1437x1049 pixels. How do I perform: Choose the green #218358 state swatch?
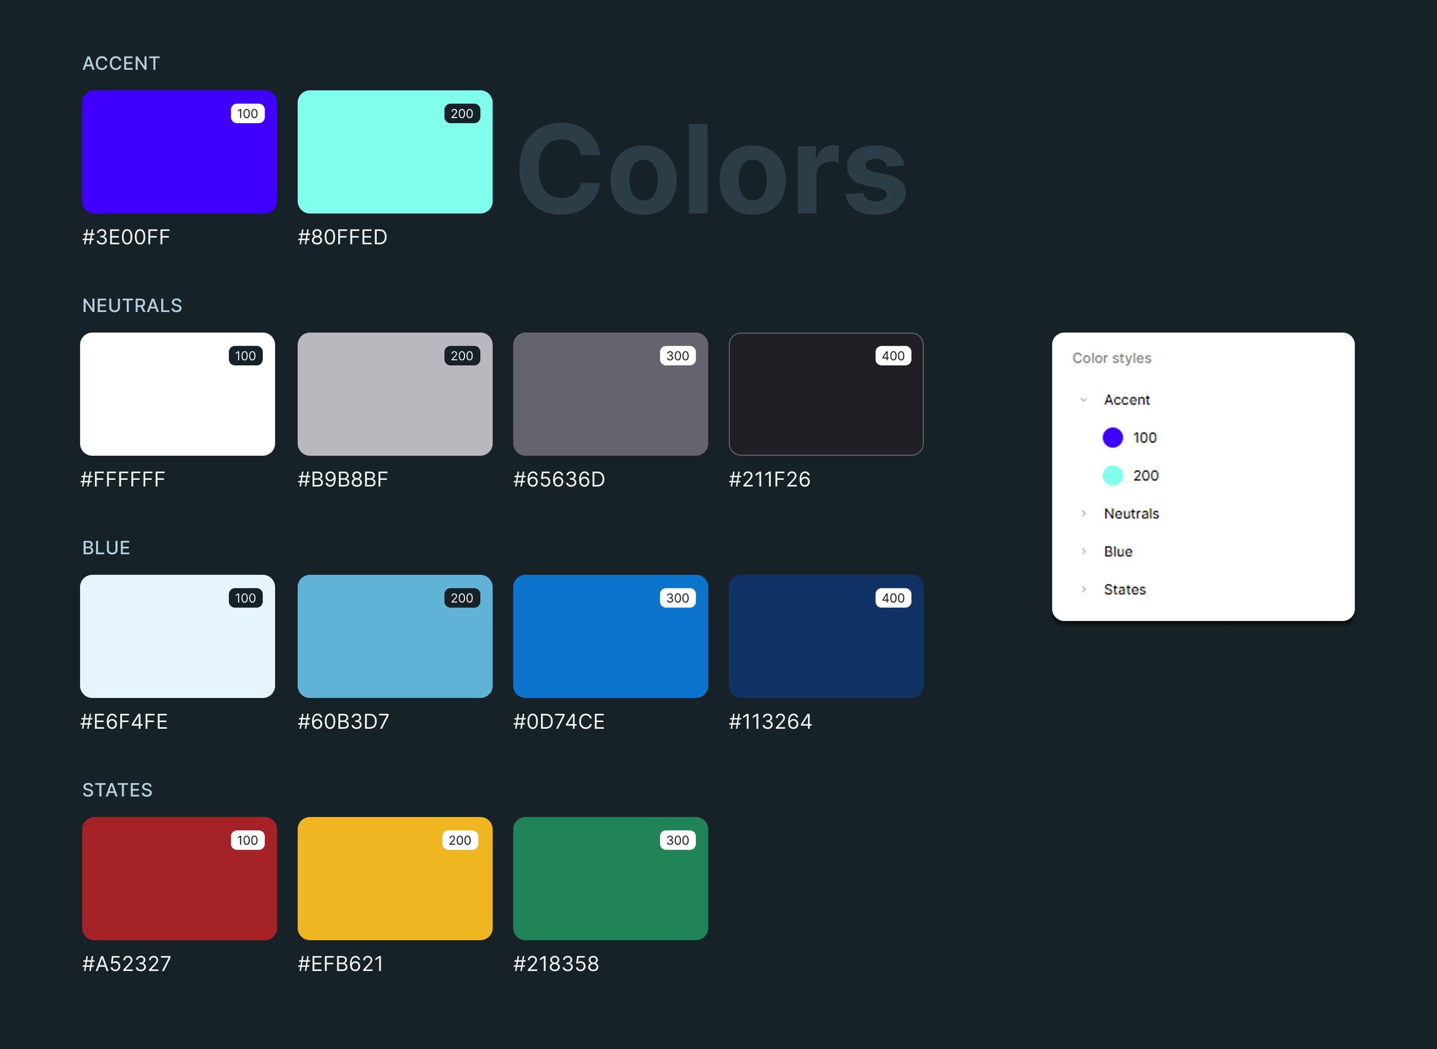coord(610,879)
